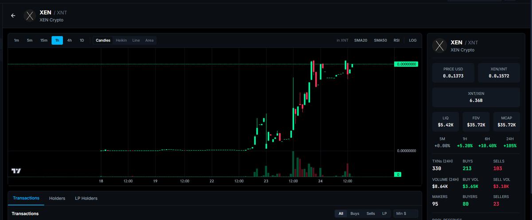Image resolution: width=532 pixels, height=220 pixels.
Task: Click the XEN logo in side panel
Action: [439, 46]
